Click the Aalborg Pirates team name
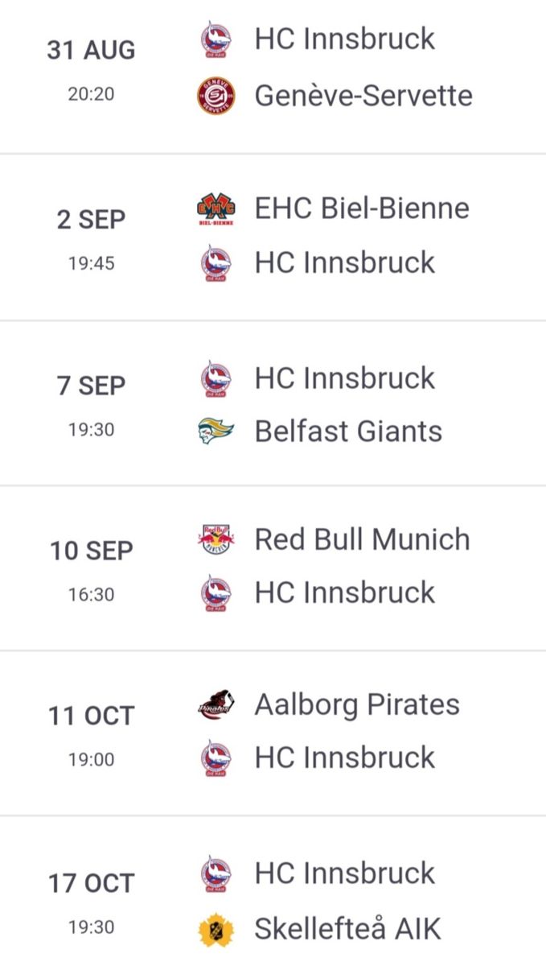 click(357, 705)
